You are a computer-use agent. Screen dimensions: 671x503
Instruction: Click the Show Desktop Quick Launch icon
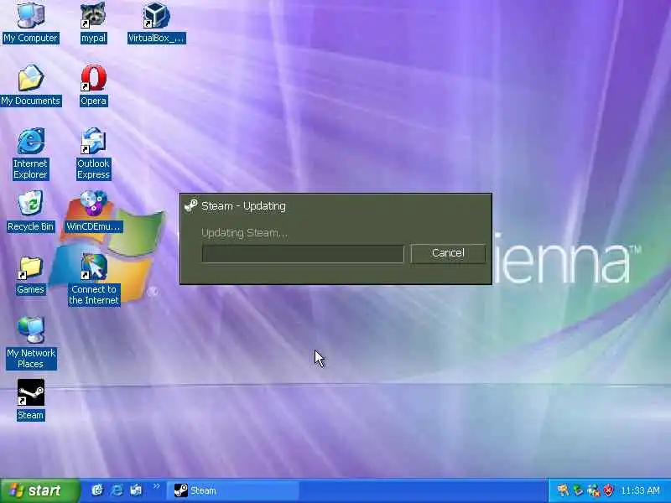[x=136, y=490]
